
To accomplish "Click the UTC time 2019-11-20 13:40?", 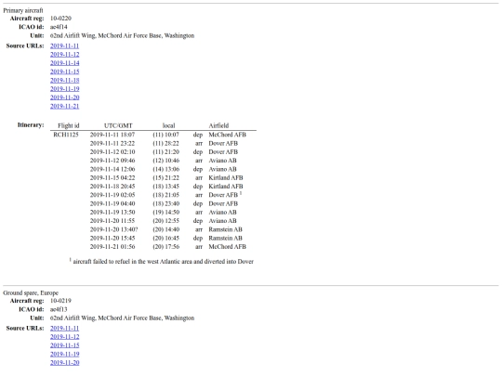I will click(x=114, y=229).
